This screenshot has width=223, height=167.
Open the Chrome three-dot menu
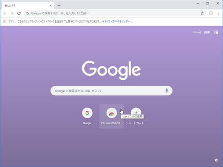coord(218,13)
